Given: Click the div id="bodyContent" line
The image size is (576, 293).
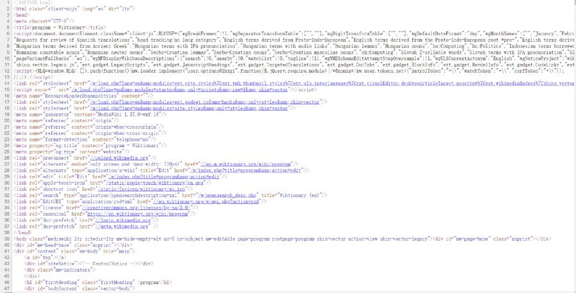Looking at the screenshot, I should point(79,289).
